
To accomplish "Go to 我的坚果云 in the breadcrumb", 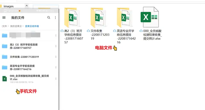I will 16,26.
